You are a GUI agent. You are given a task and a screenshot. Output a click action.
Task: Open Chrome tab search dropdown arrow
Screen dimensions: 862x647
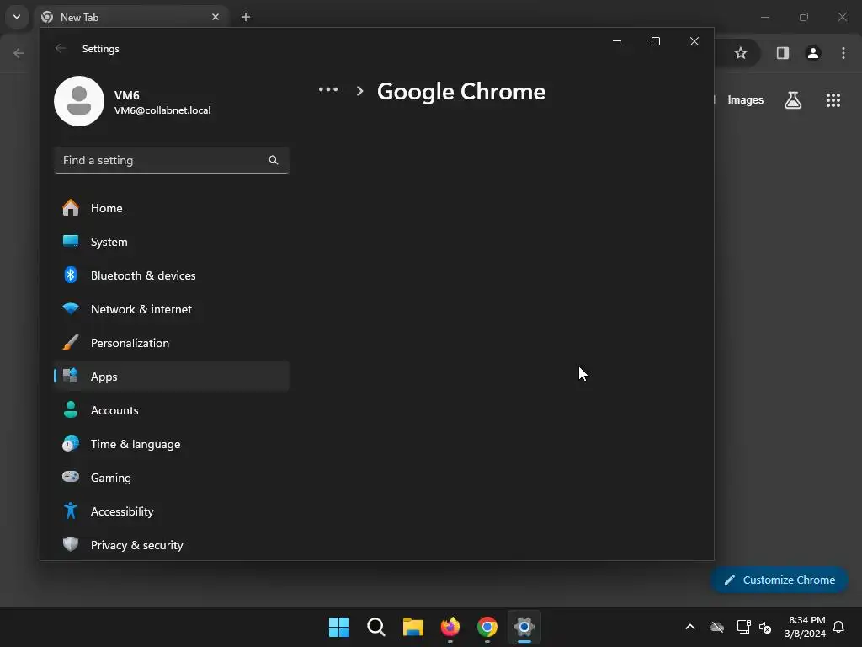coord(17,17)
